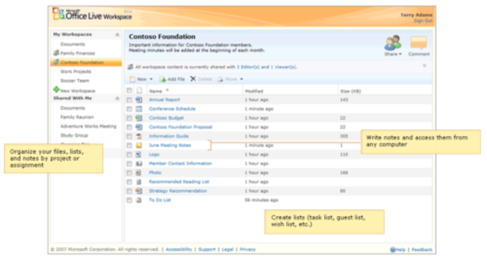The width and height of the screenshot is (487, 261).
Task: Check the Conference Schedule row checkbox
Action: (129, 109)
